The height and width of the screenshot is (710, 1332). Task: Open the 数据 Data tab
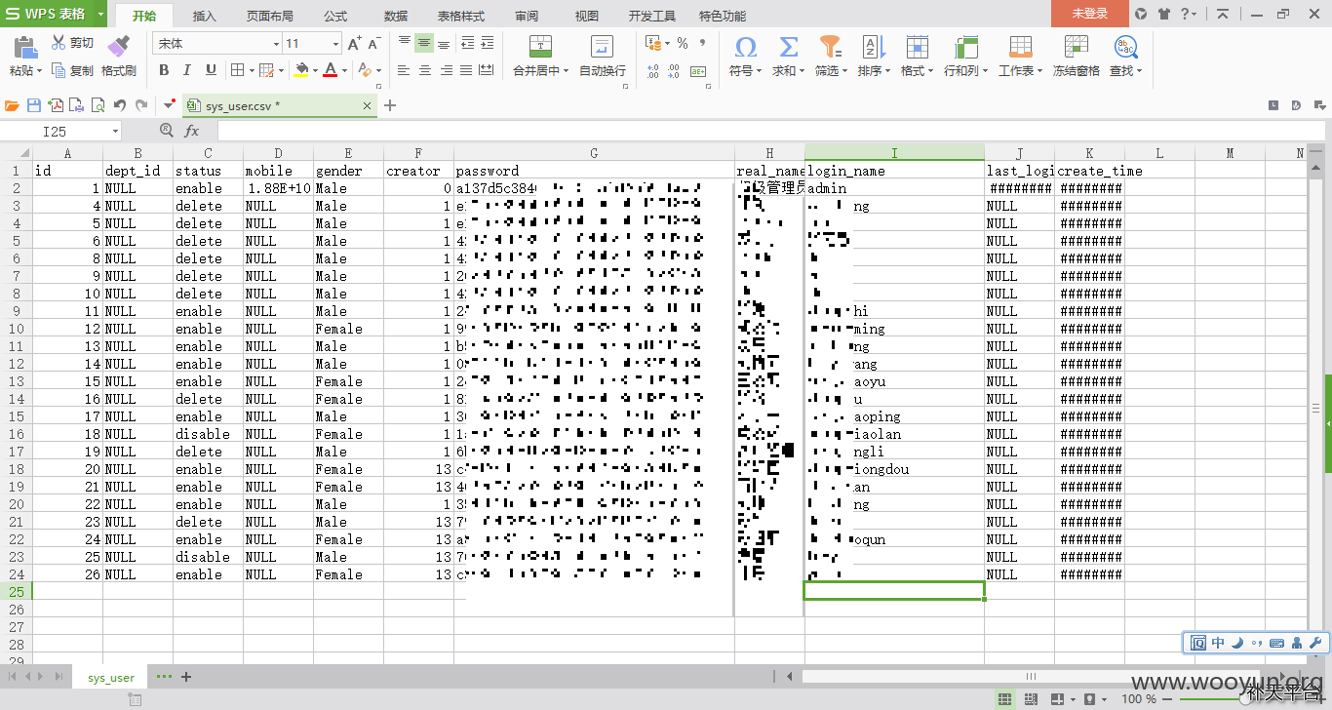[396, 16]
